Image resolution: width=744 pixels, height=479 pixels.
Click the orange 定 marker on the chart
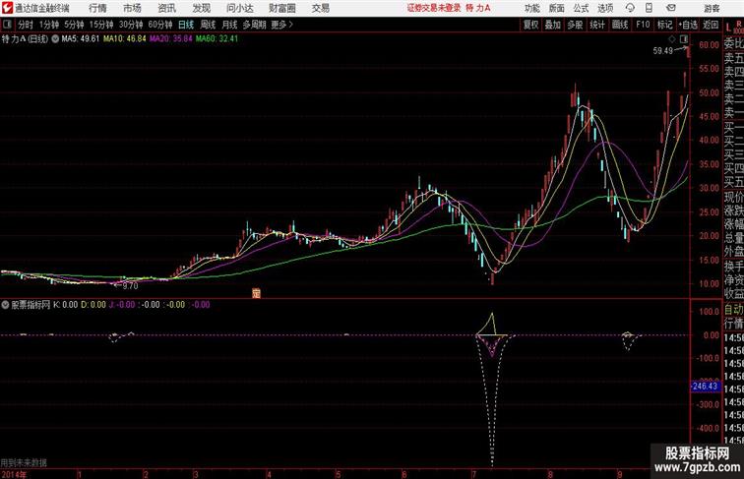(x=256, y=293)
